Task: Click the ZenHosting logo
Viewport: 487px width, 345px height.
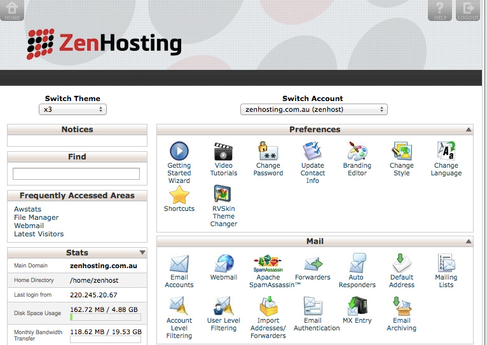Action: [x=104, y=44]
